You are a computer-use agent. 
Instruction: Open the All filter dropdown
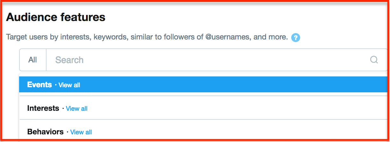[33, 60]
